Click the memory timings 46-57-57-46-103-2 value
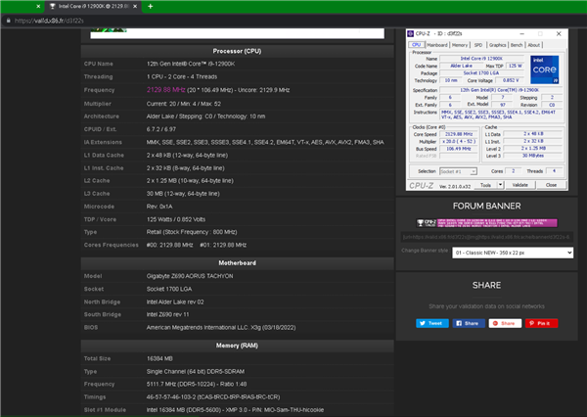Image resolution: width=587 pixels, height=417 pixels. 213,396
